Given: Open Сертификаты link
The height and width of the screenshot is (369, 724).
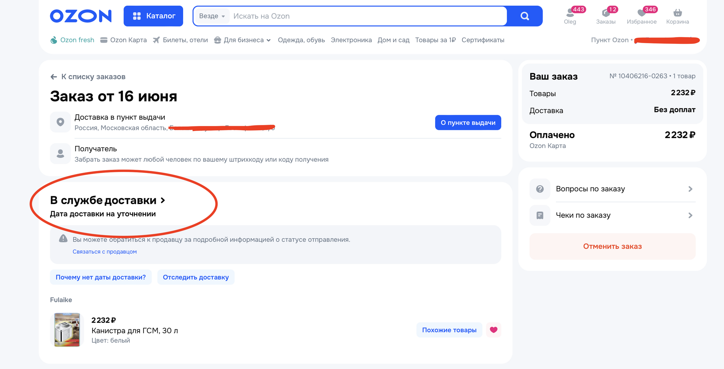Looking at the screenshot, I should 483,40.
